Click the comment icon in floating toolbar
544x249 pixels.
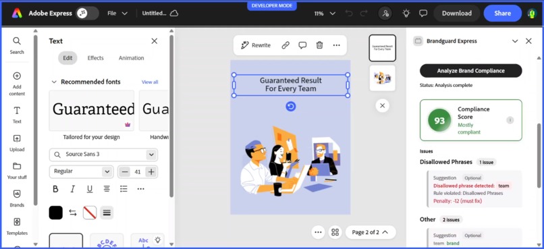[302, 45]
